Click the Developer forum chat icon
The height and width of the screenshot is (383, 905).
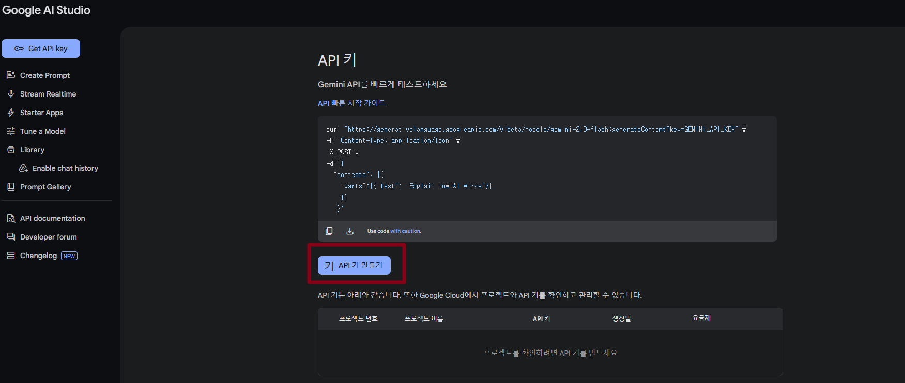click(11, 237)
